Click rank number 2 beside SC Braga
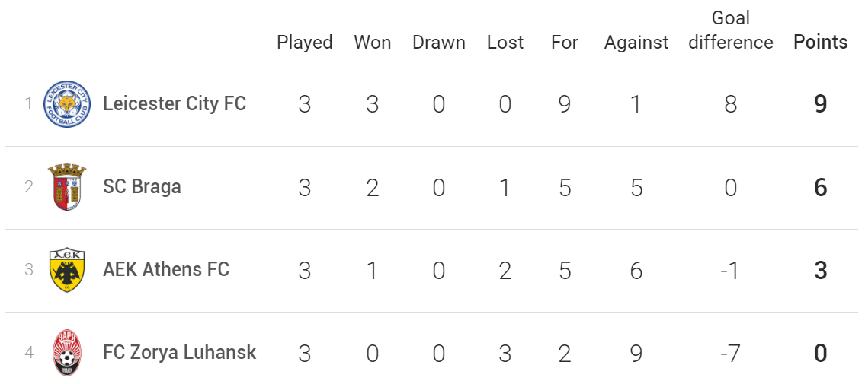The width and height of the screenshot is (865, 384). coord(29,187)
